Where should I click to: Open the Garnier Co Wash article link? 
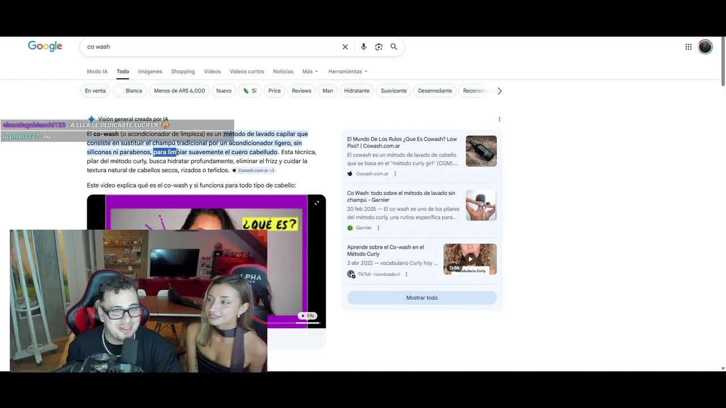401,197
